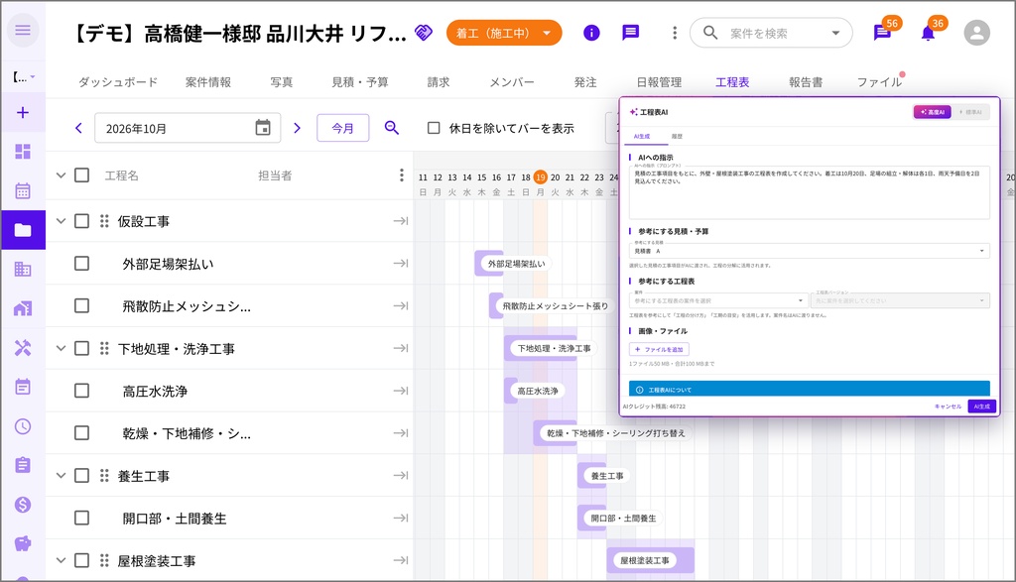The height and width of the screenshot is (582, 1016).
Task: Open the piggy bank icon in sidebar
Action: 23,543
